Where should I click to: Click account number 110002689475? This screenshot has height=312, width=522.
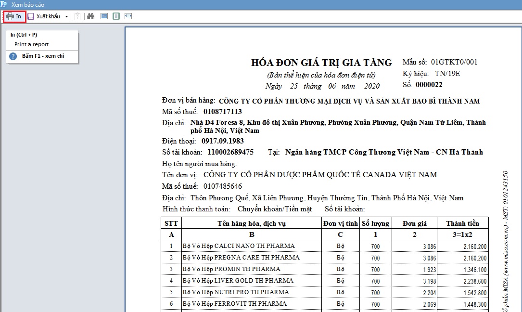[230, 152]
